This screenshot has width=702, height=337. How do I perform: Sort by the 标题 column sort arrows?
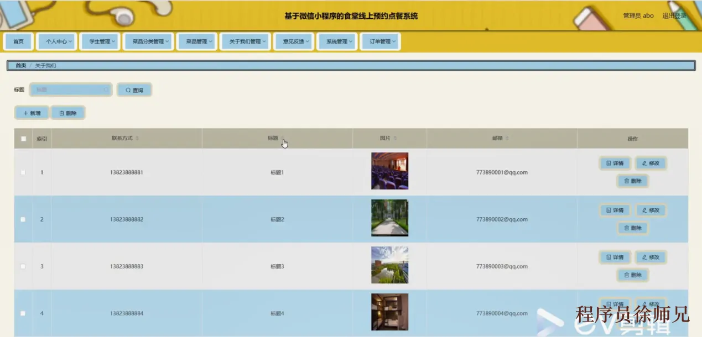283,138
